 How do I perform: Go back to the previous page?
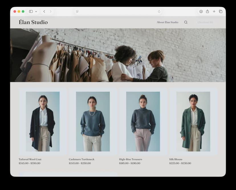pyautogui.click(x=44, y=11)
